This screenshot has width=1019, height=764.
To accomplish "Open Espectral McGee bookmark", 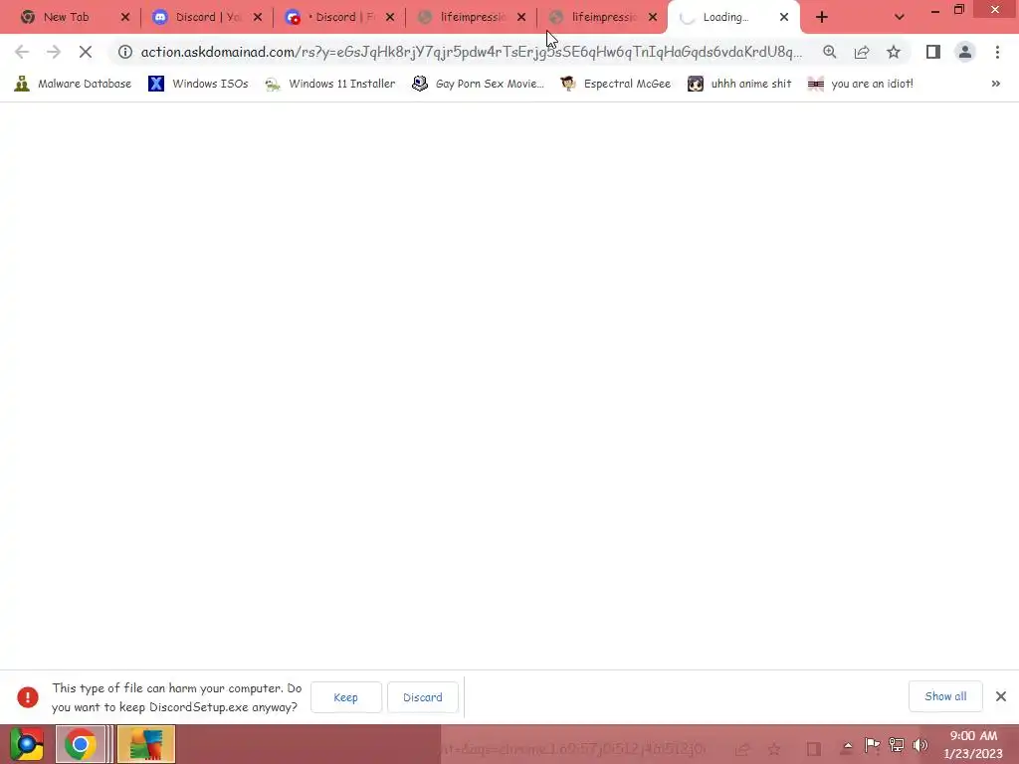I will [615, 84].
